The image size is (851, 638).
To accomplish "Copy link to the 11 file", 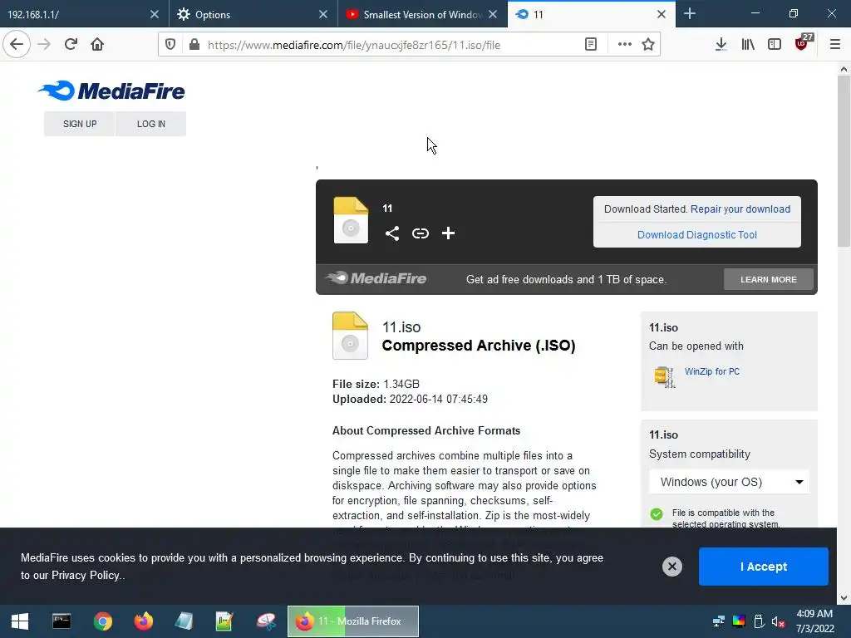I will point(420,233).
